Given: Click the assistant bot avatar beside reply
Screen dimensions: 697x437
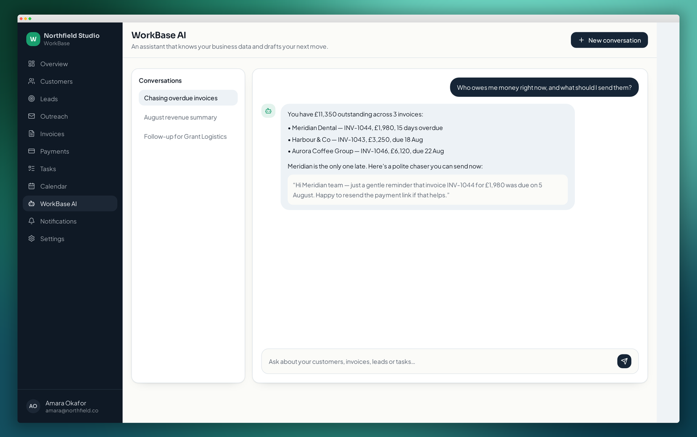Looking at the screenshot, I should tap(268, 111).
